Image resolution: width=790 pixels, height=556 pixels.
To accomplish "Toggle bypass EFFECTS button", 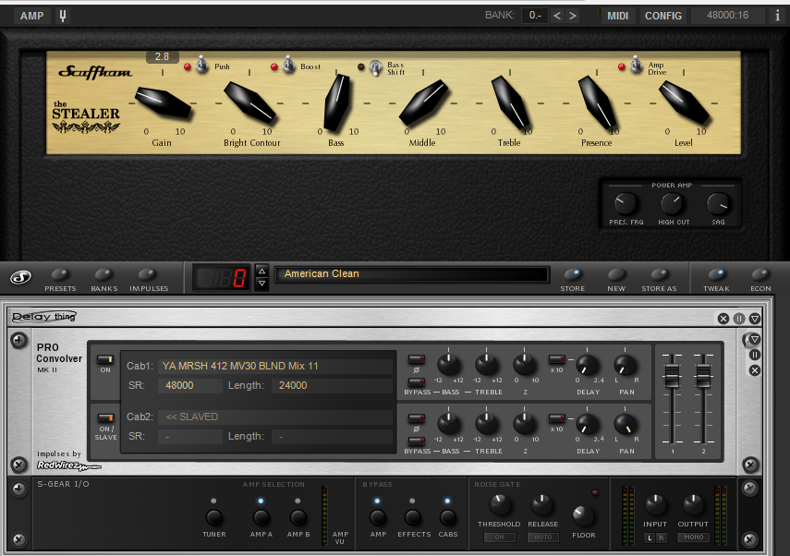I will (413, 517).
